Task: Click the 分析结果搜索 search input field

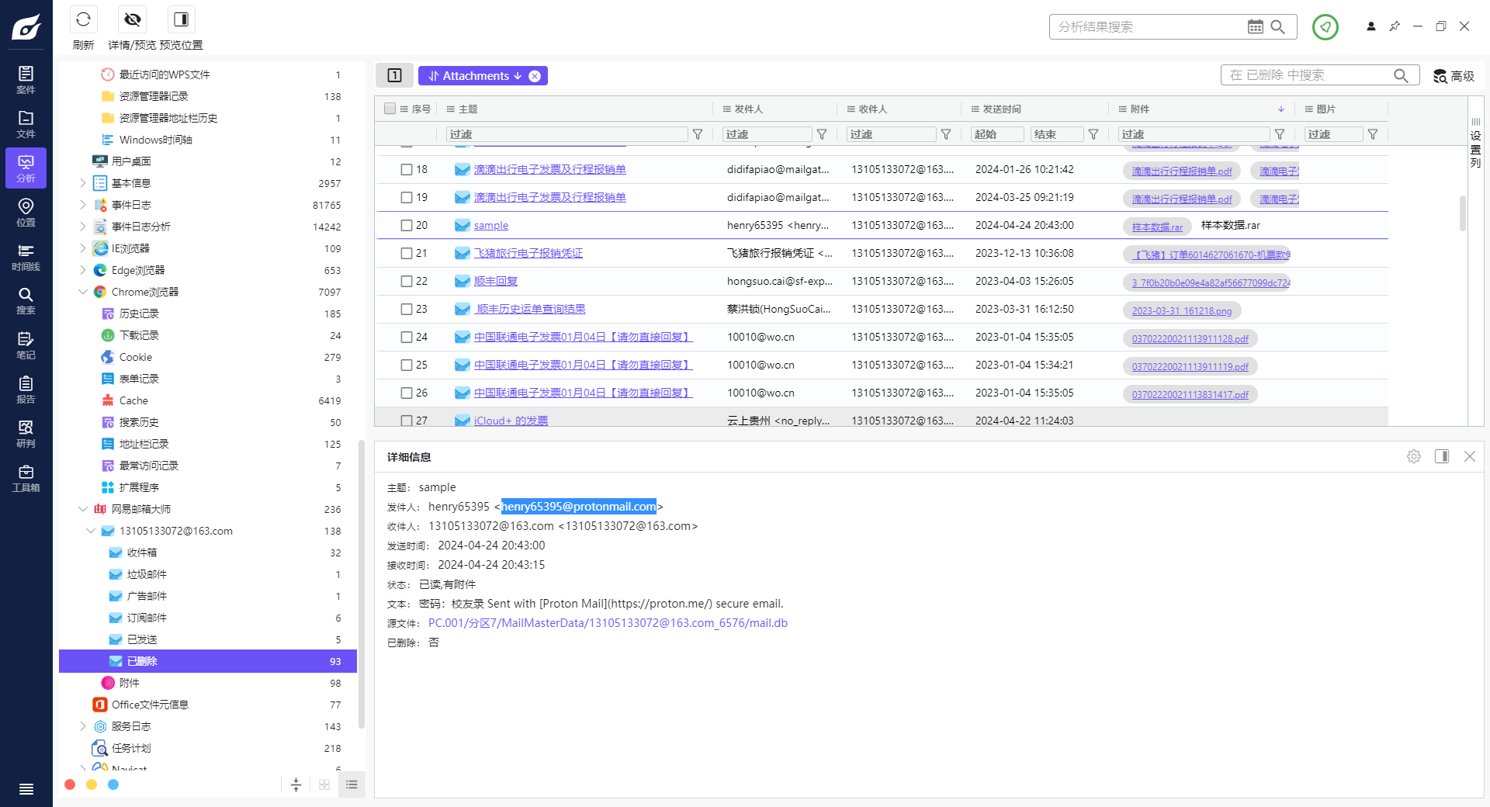Action: coord(1149,27)
